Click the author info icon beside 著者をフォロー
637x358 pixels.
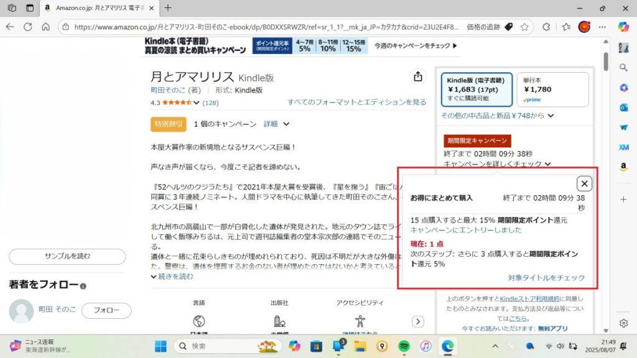83,286
